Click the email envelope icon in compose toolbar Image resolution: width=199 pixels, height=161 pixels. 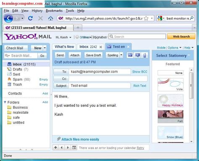tap(130, 55)
